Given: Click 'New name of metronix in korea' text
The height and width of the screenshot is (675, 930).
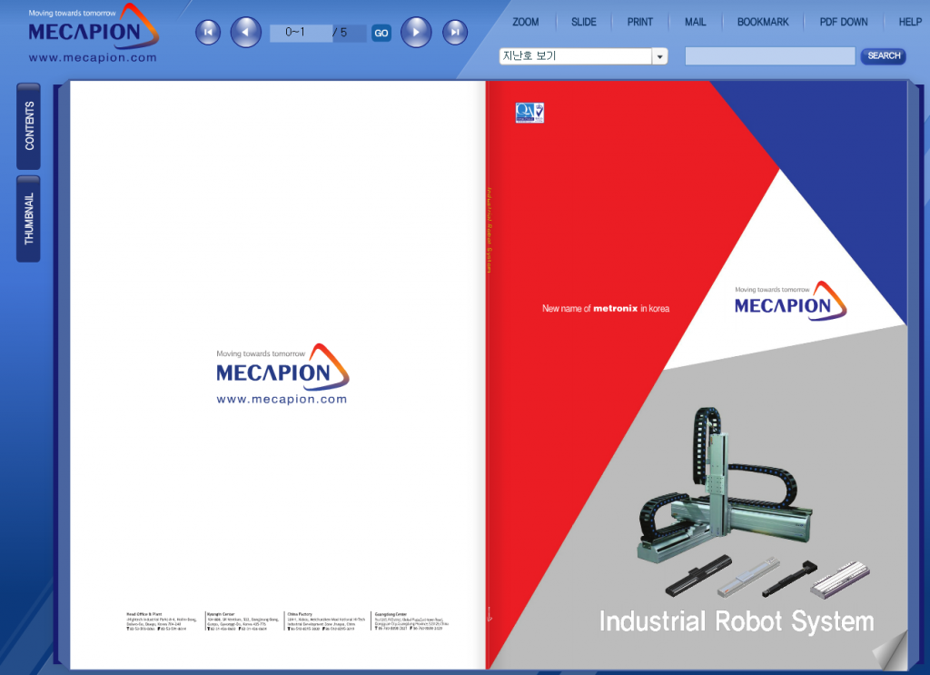Looking at the screenshot, I should point(606,309).
